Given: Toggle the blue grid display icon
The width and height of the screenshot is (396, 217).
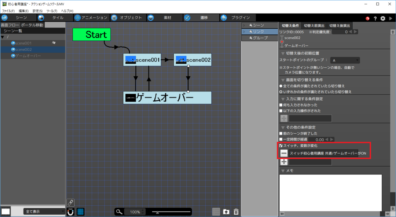Looking at the screenshot, I should pyautogui.click(x=80, y=212).
